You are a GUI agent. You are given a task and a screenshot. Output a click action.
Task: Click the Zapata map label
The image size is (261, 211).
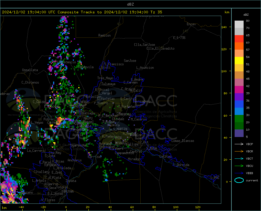(71, 181)
